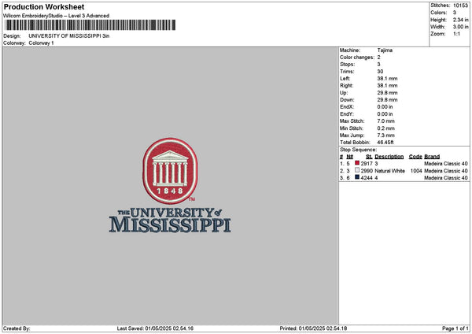Click 'Wilcom EmbroideryStudio – Level 3 Advanced' text

coord(57,16)
